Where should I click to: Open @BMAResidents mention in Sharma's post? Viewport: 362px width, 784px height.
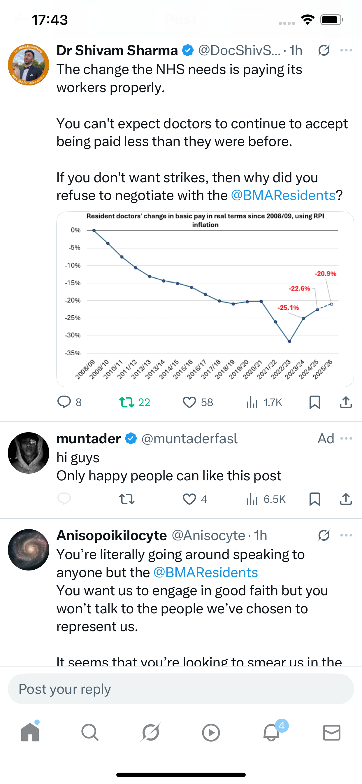pos(283,195)
